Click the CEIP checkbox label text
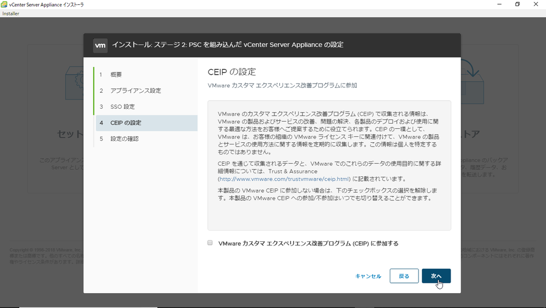 pyautogui.click(x=309, y=244)
